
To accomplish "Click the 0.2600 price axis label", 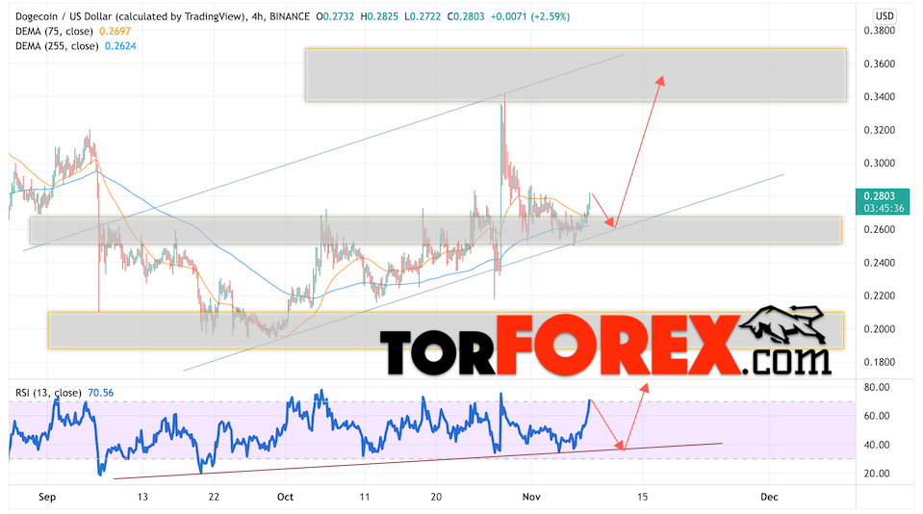I will click(x=880, y=230).
